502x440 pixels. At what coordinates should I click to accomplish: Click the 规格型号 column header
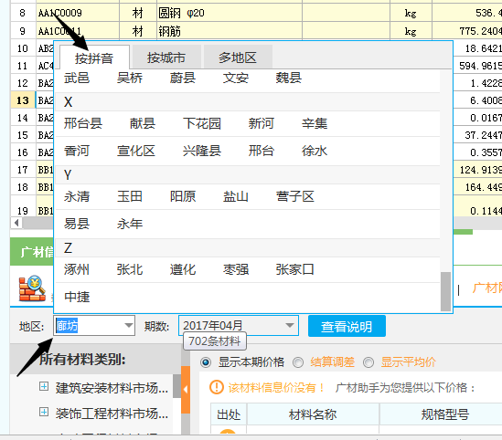(444, 414)
